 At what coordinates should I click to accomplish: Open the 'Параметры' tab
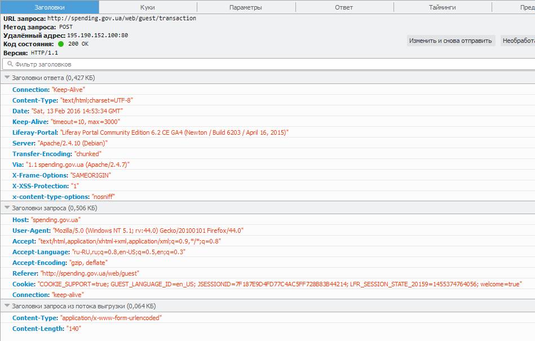click(246, 7)
